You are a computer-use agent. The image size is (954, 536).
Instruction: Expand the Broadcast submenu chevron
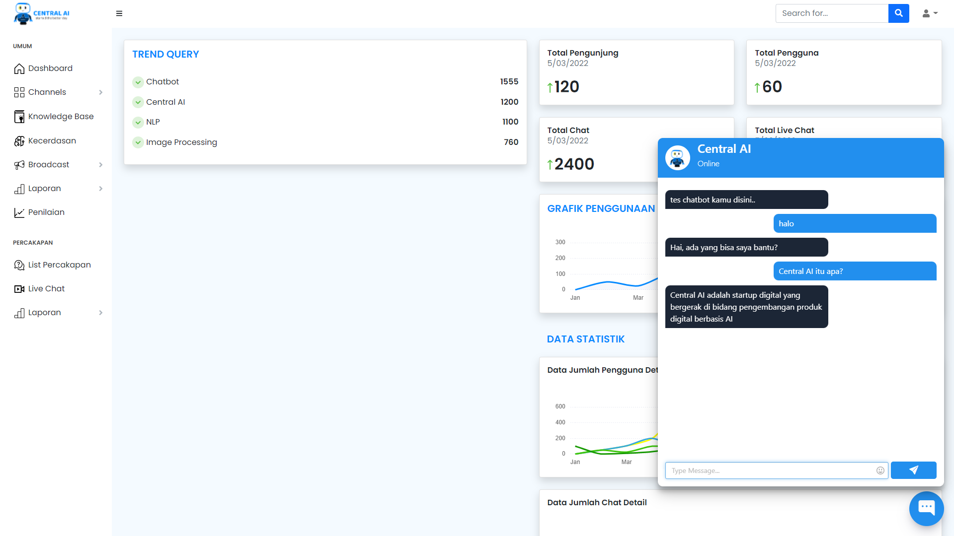point(101,165)
